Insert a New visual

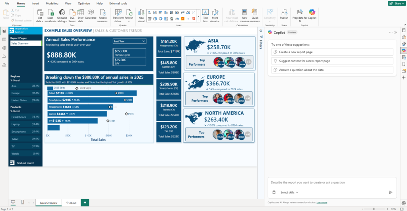coord(141,15)
